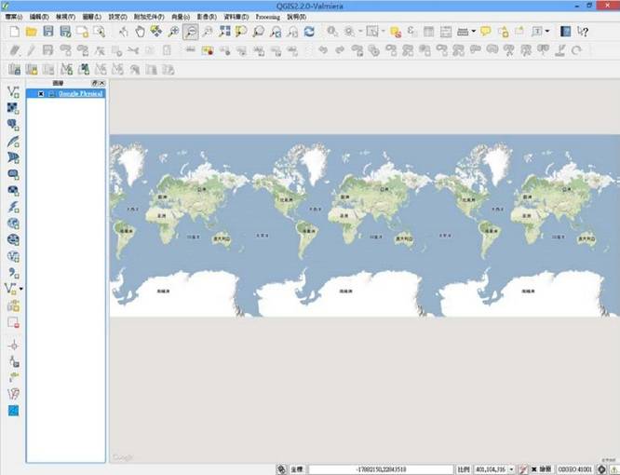
Task: Create a new project with the blank page icon
Action: point(15,32)
